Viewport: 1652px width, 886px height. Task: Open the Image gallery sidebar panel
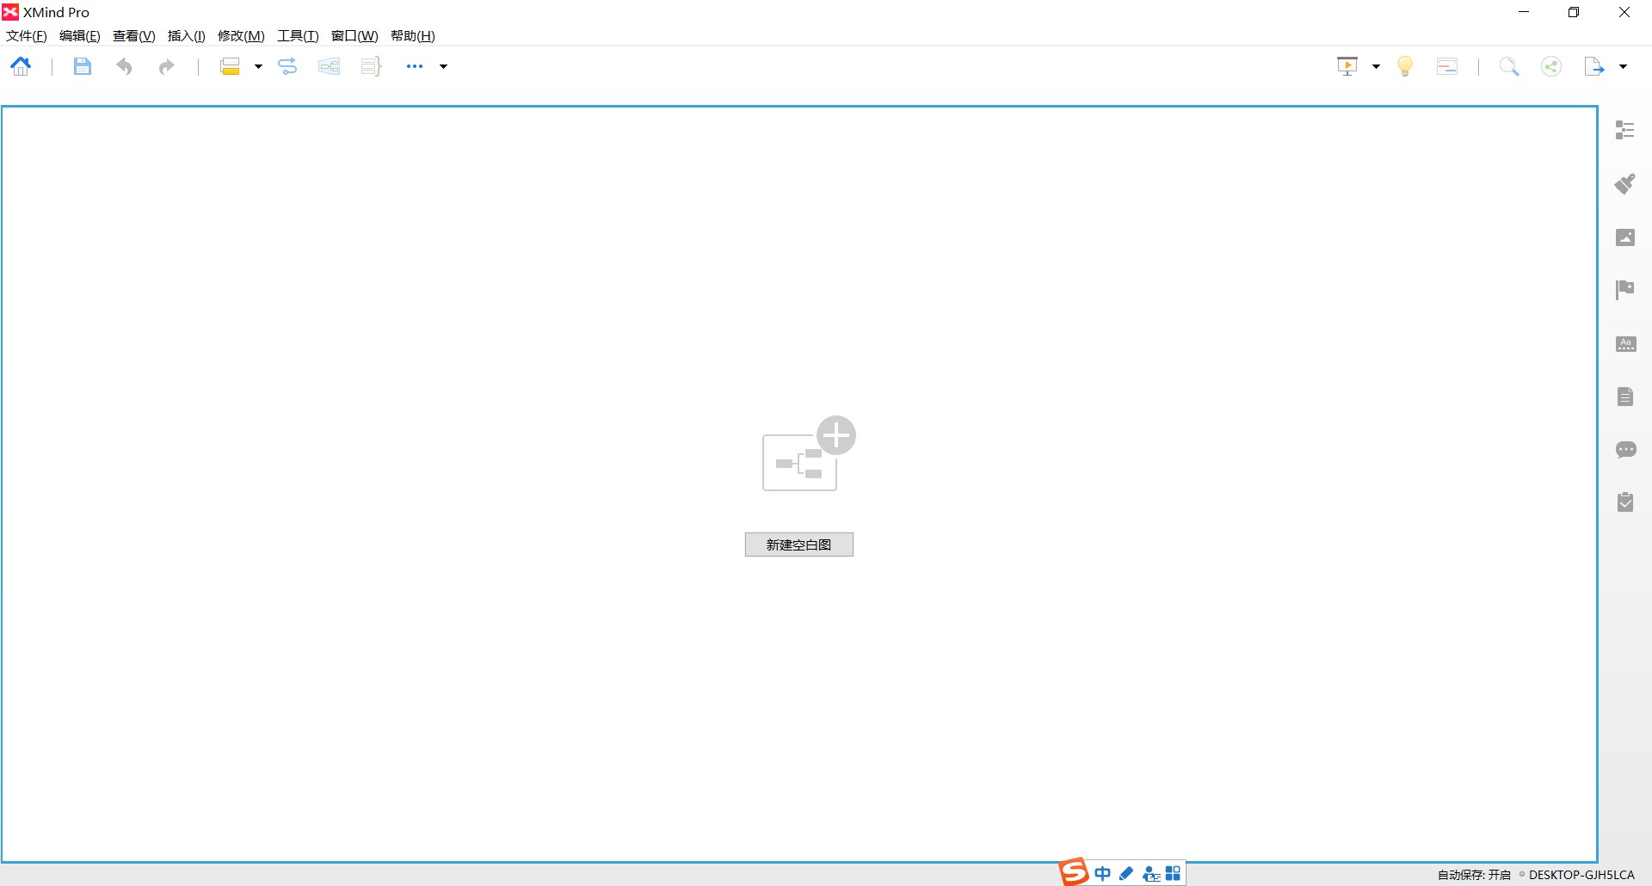tap(1624, 237)
